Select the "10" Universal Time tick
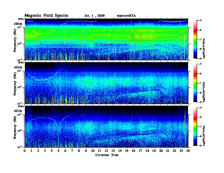The height and width of the screenshot is (173, 224). [x=93, y=151]
